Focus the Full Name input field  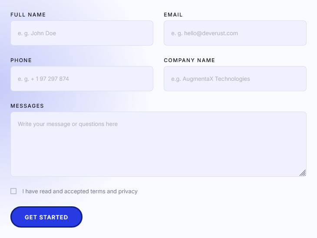[82, 33]
